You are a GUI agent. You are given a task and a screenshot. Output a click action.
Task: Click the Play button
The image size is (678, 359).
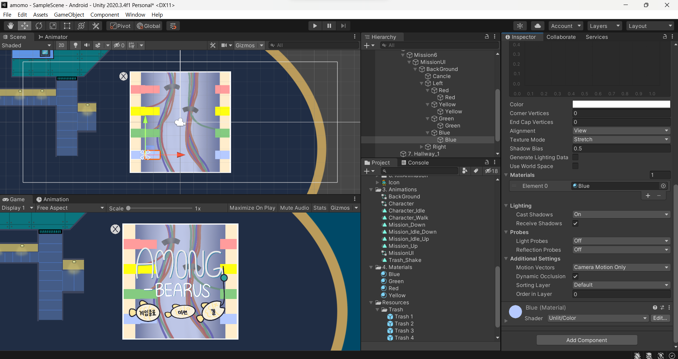pyautogui.click(x=315, y=26)
